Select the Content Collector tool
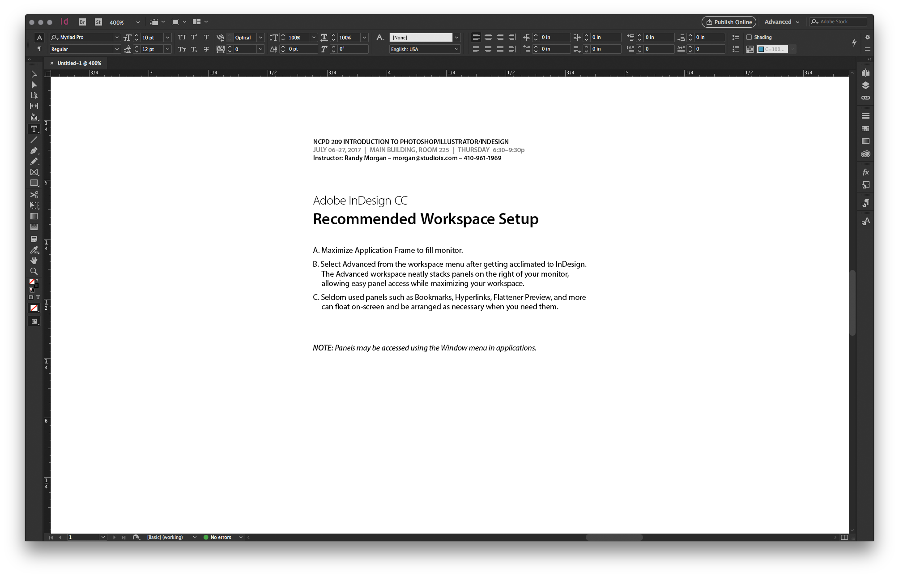899x577 pixels. point(34,117)
